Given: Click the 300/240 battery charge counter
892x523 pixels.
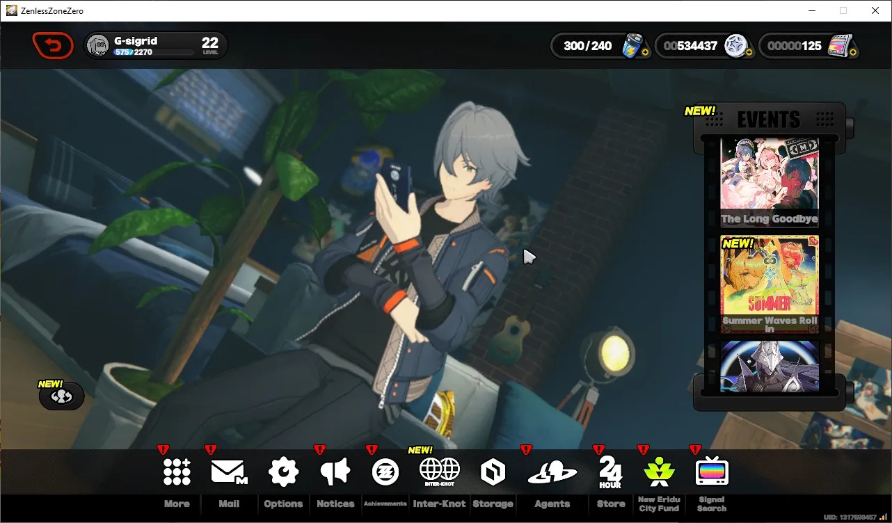Looking at the screenshot, I should click(588, 46).
